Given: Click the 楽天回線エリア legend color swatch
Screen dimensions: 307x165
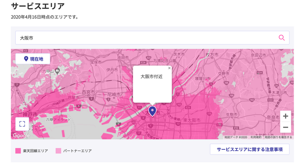Looking at the screenshot, I should click(x=18, y=151).
